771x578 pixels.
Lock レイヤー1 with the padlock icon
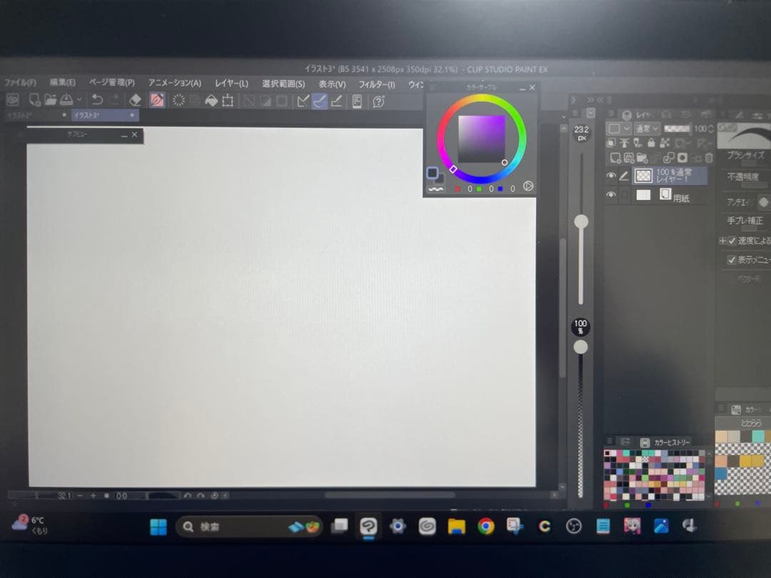pyautogui.click(x=650, y=143)
